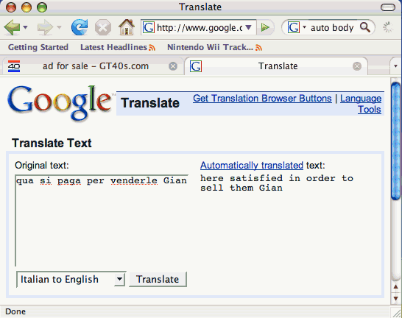Open the Latest Headlines feed bookmark
Image resolution: width=402 pixels, height=318 pixels.
118,47
